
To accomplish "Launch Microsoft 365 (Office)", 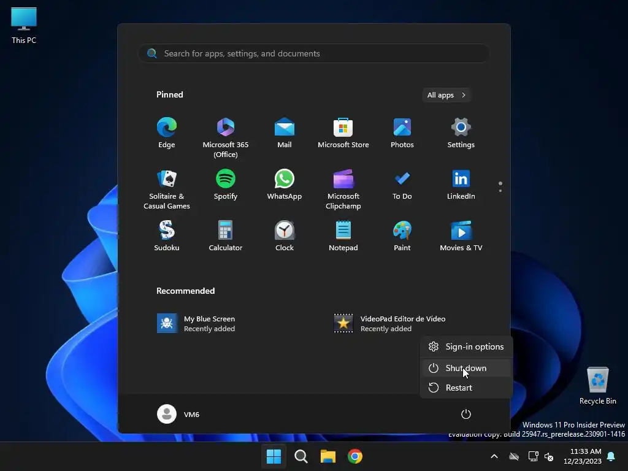I will click(x=226, y=138).
